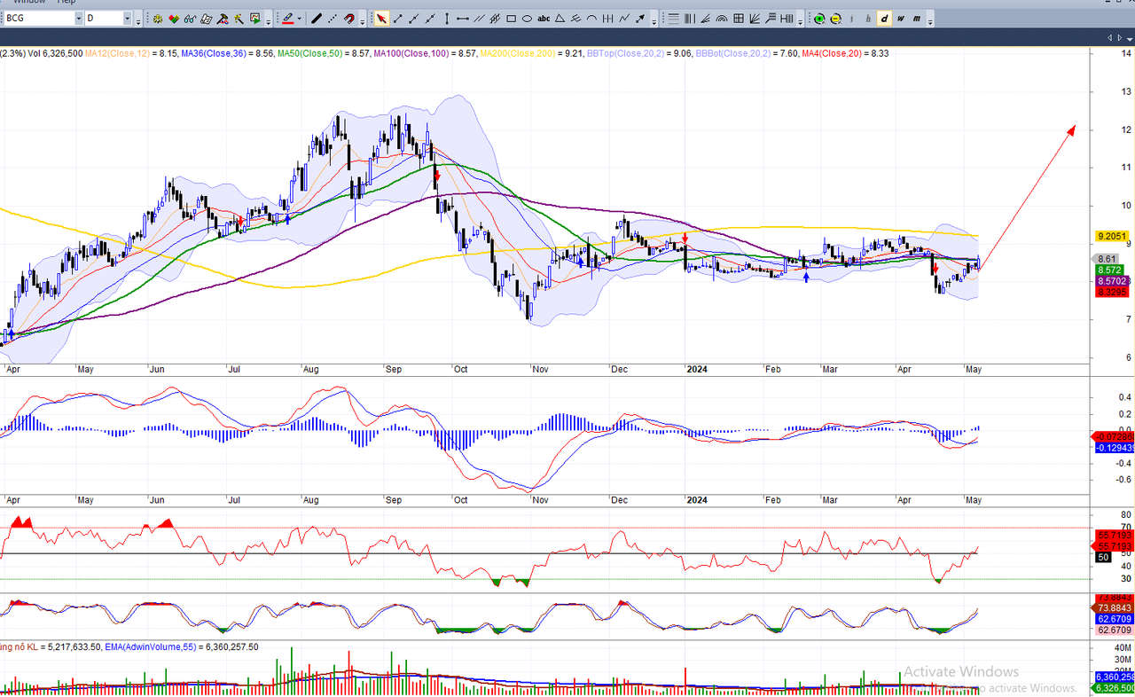This screenshot has width=1135, height=697.
Task: Click the 9.2051 yellow price label
Action: coord(1111,237)
